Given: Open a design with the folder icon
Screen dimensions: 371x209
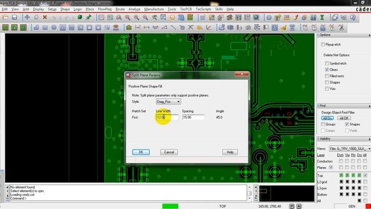Looking at the screenshot, I should 5,17.
